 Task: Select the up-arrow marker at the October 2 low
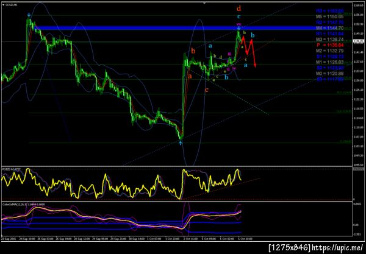point(181,143)
